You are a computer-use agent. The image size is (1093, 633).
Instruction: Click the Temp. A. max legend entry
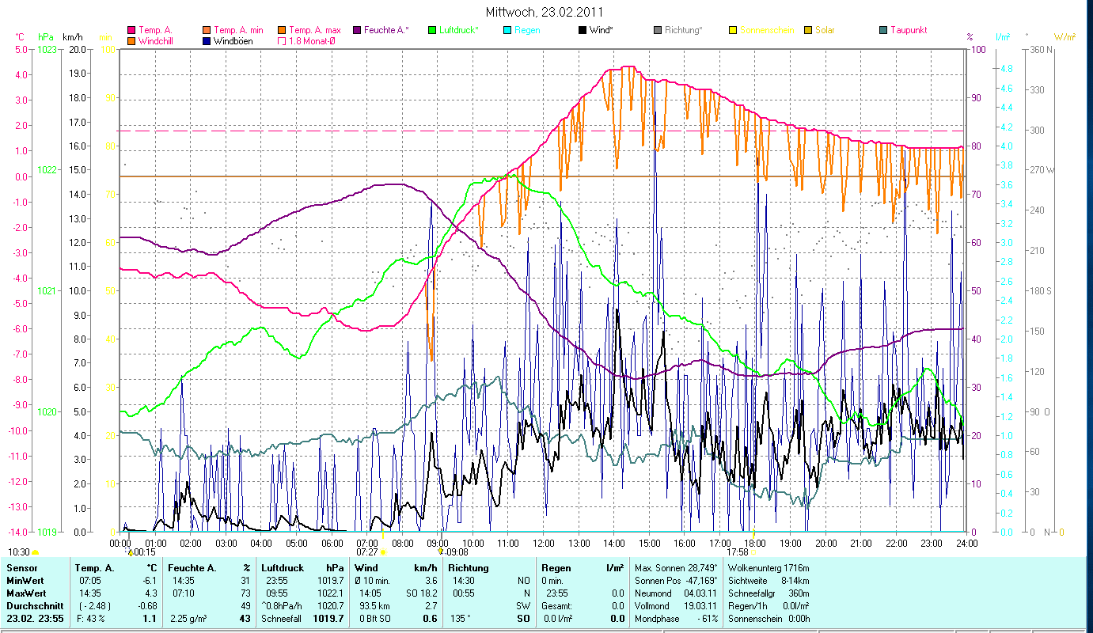tap(315, 30)
